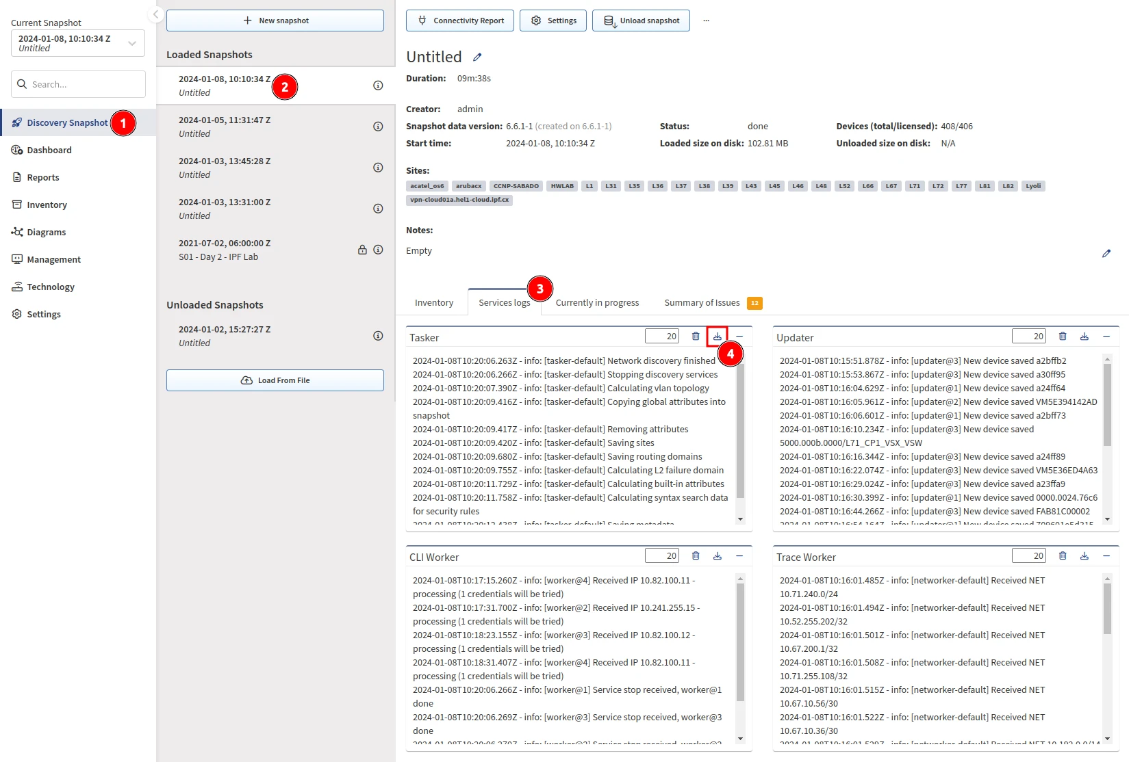1129x762 pixels.
Task: Click lock icon on S01 Day 2 snapshot
Action: click(x=362, y=250)
